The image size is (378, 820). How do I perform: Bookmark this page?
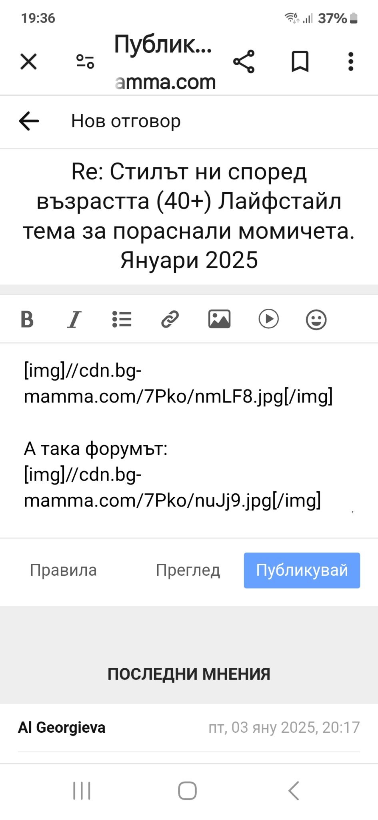(x=300, y=62)
